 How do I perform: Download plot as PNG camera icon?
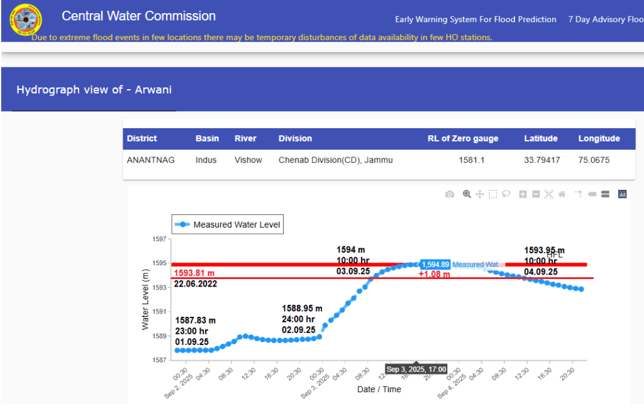(x=450, y=194)
